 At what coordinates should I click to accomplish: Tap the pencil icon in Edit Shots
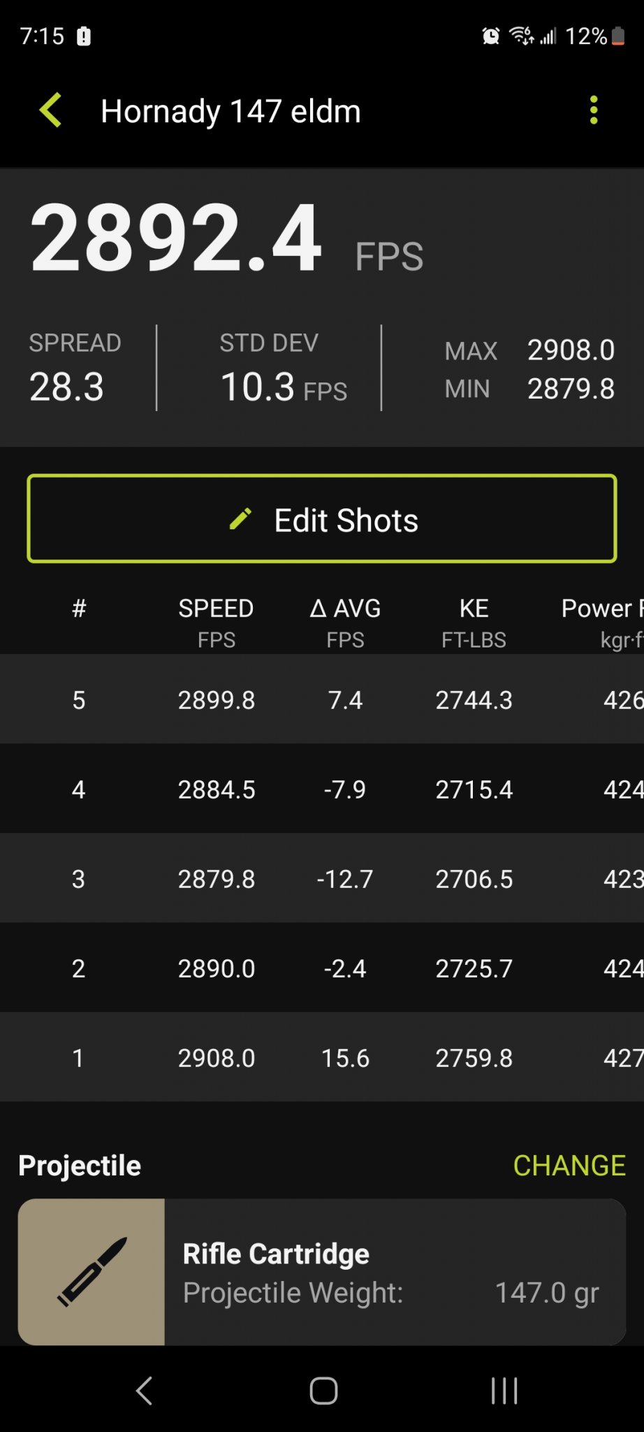pos(240,519)
